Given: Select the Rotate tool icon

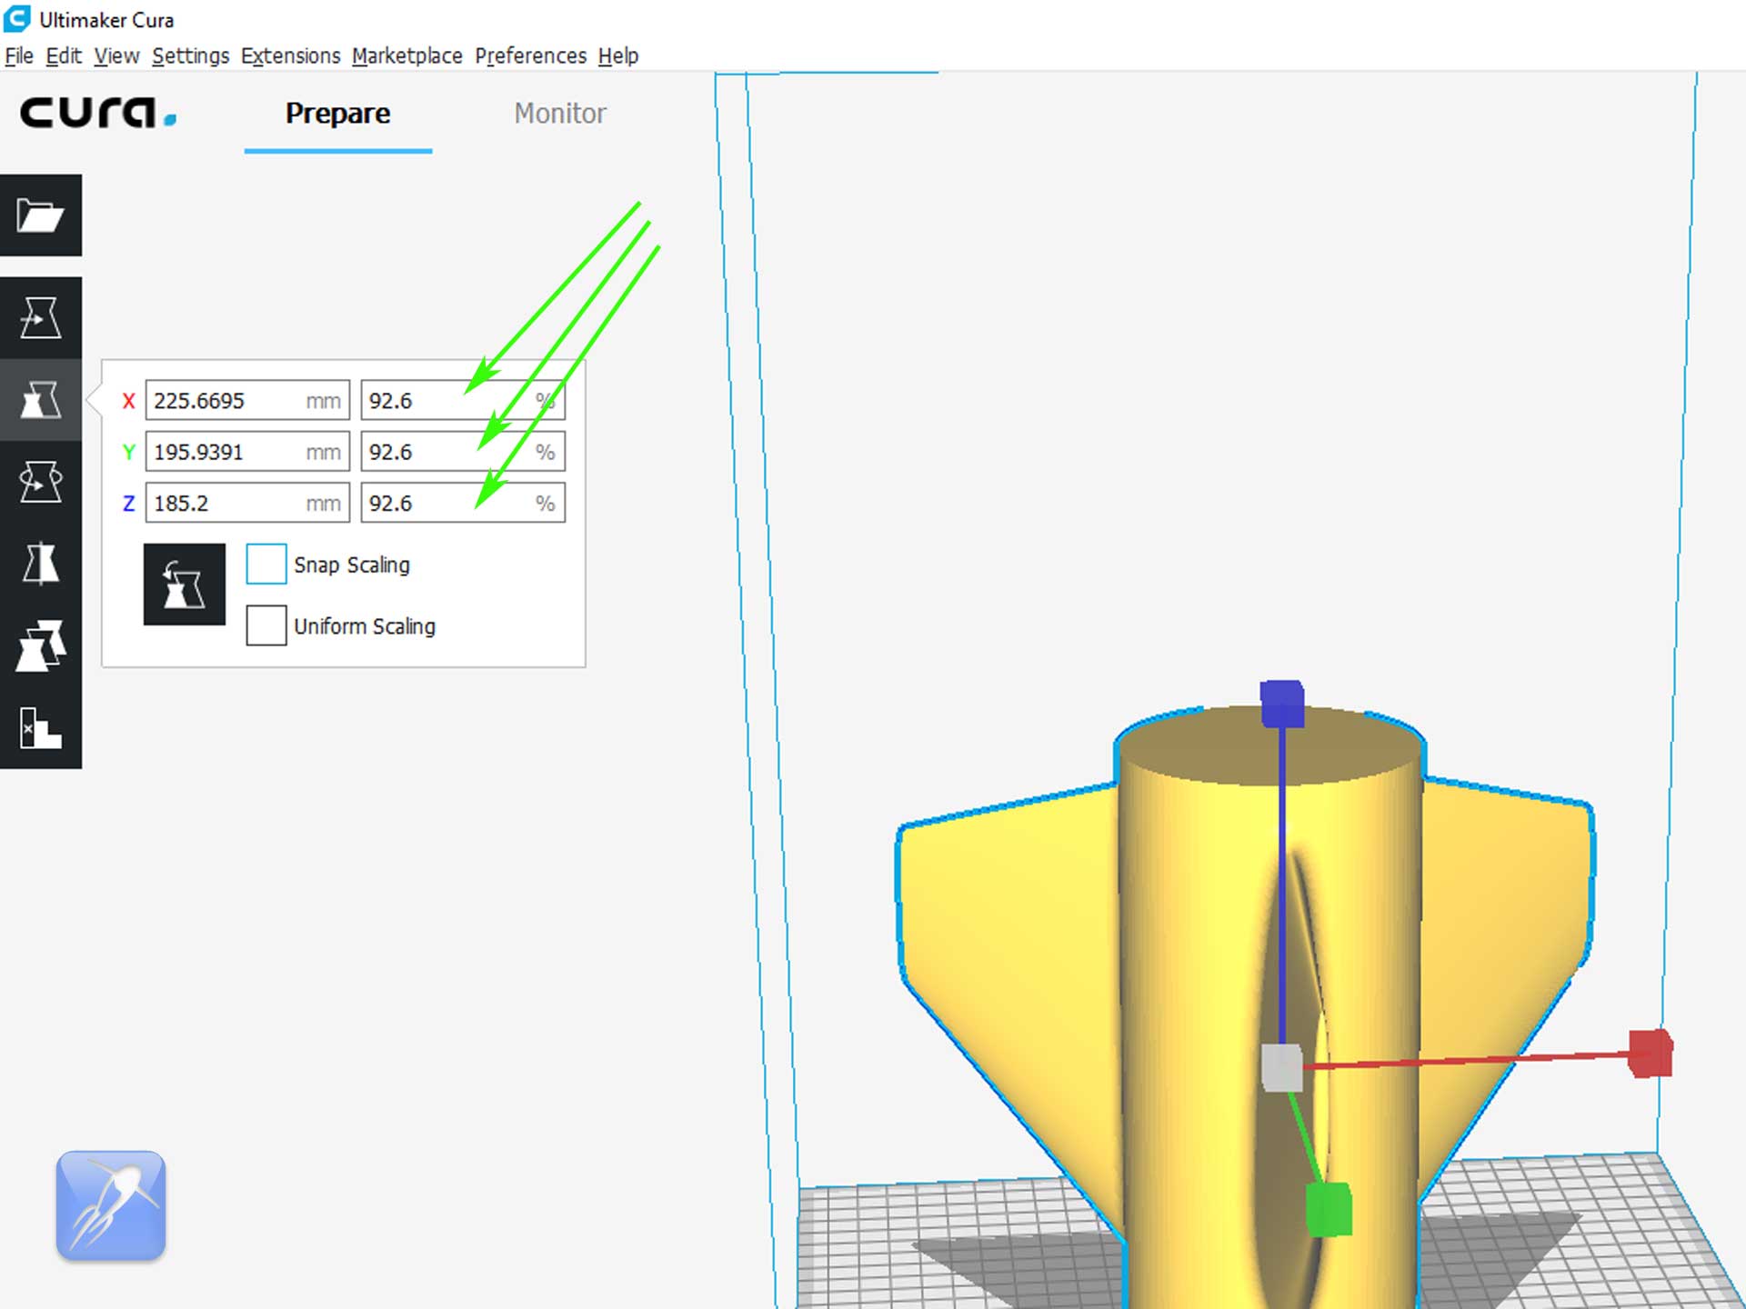Looking at the screenshot, I should click(x=40, y=482).
